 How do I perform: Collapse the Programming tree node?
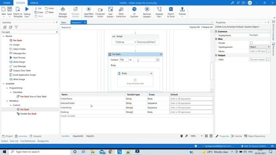tap(7, 88)
